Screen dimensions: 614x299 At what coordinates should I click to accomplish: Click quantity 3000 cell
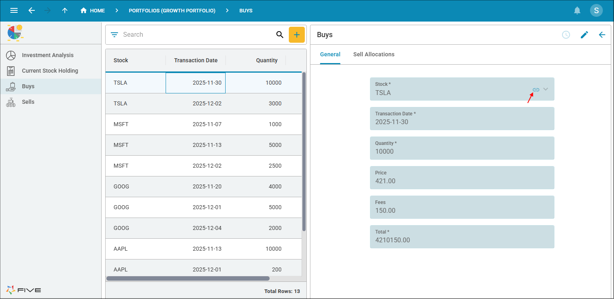tap(256, 104)
